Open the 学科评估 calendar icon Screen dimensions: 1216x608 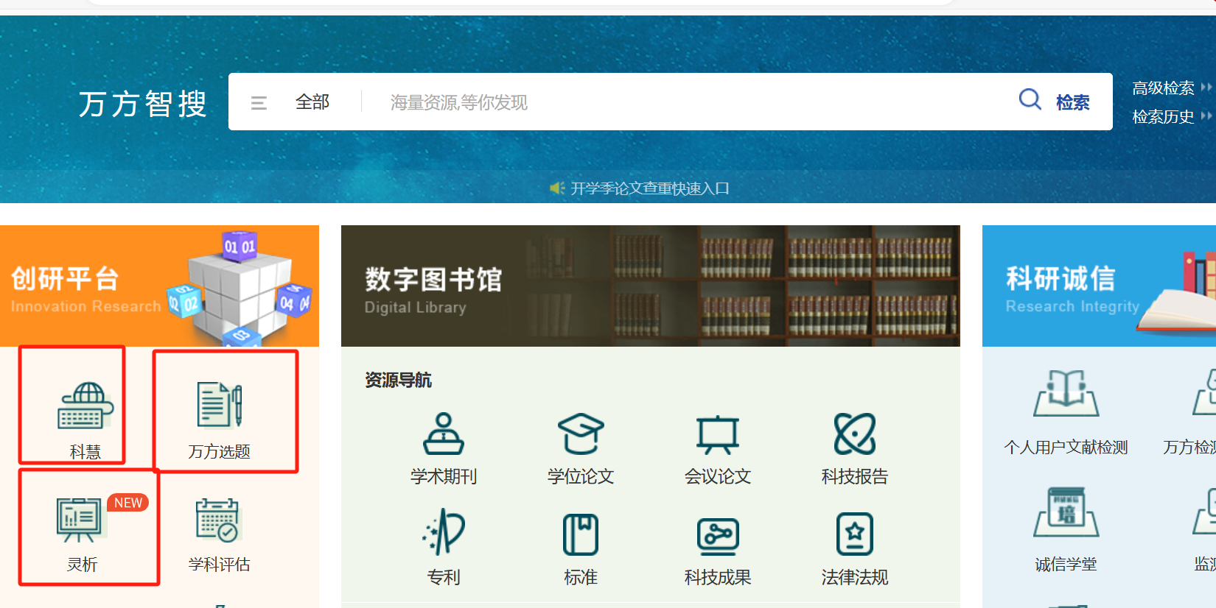tap(217, 520)
